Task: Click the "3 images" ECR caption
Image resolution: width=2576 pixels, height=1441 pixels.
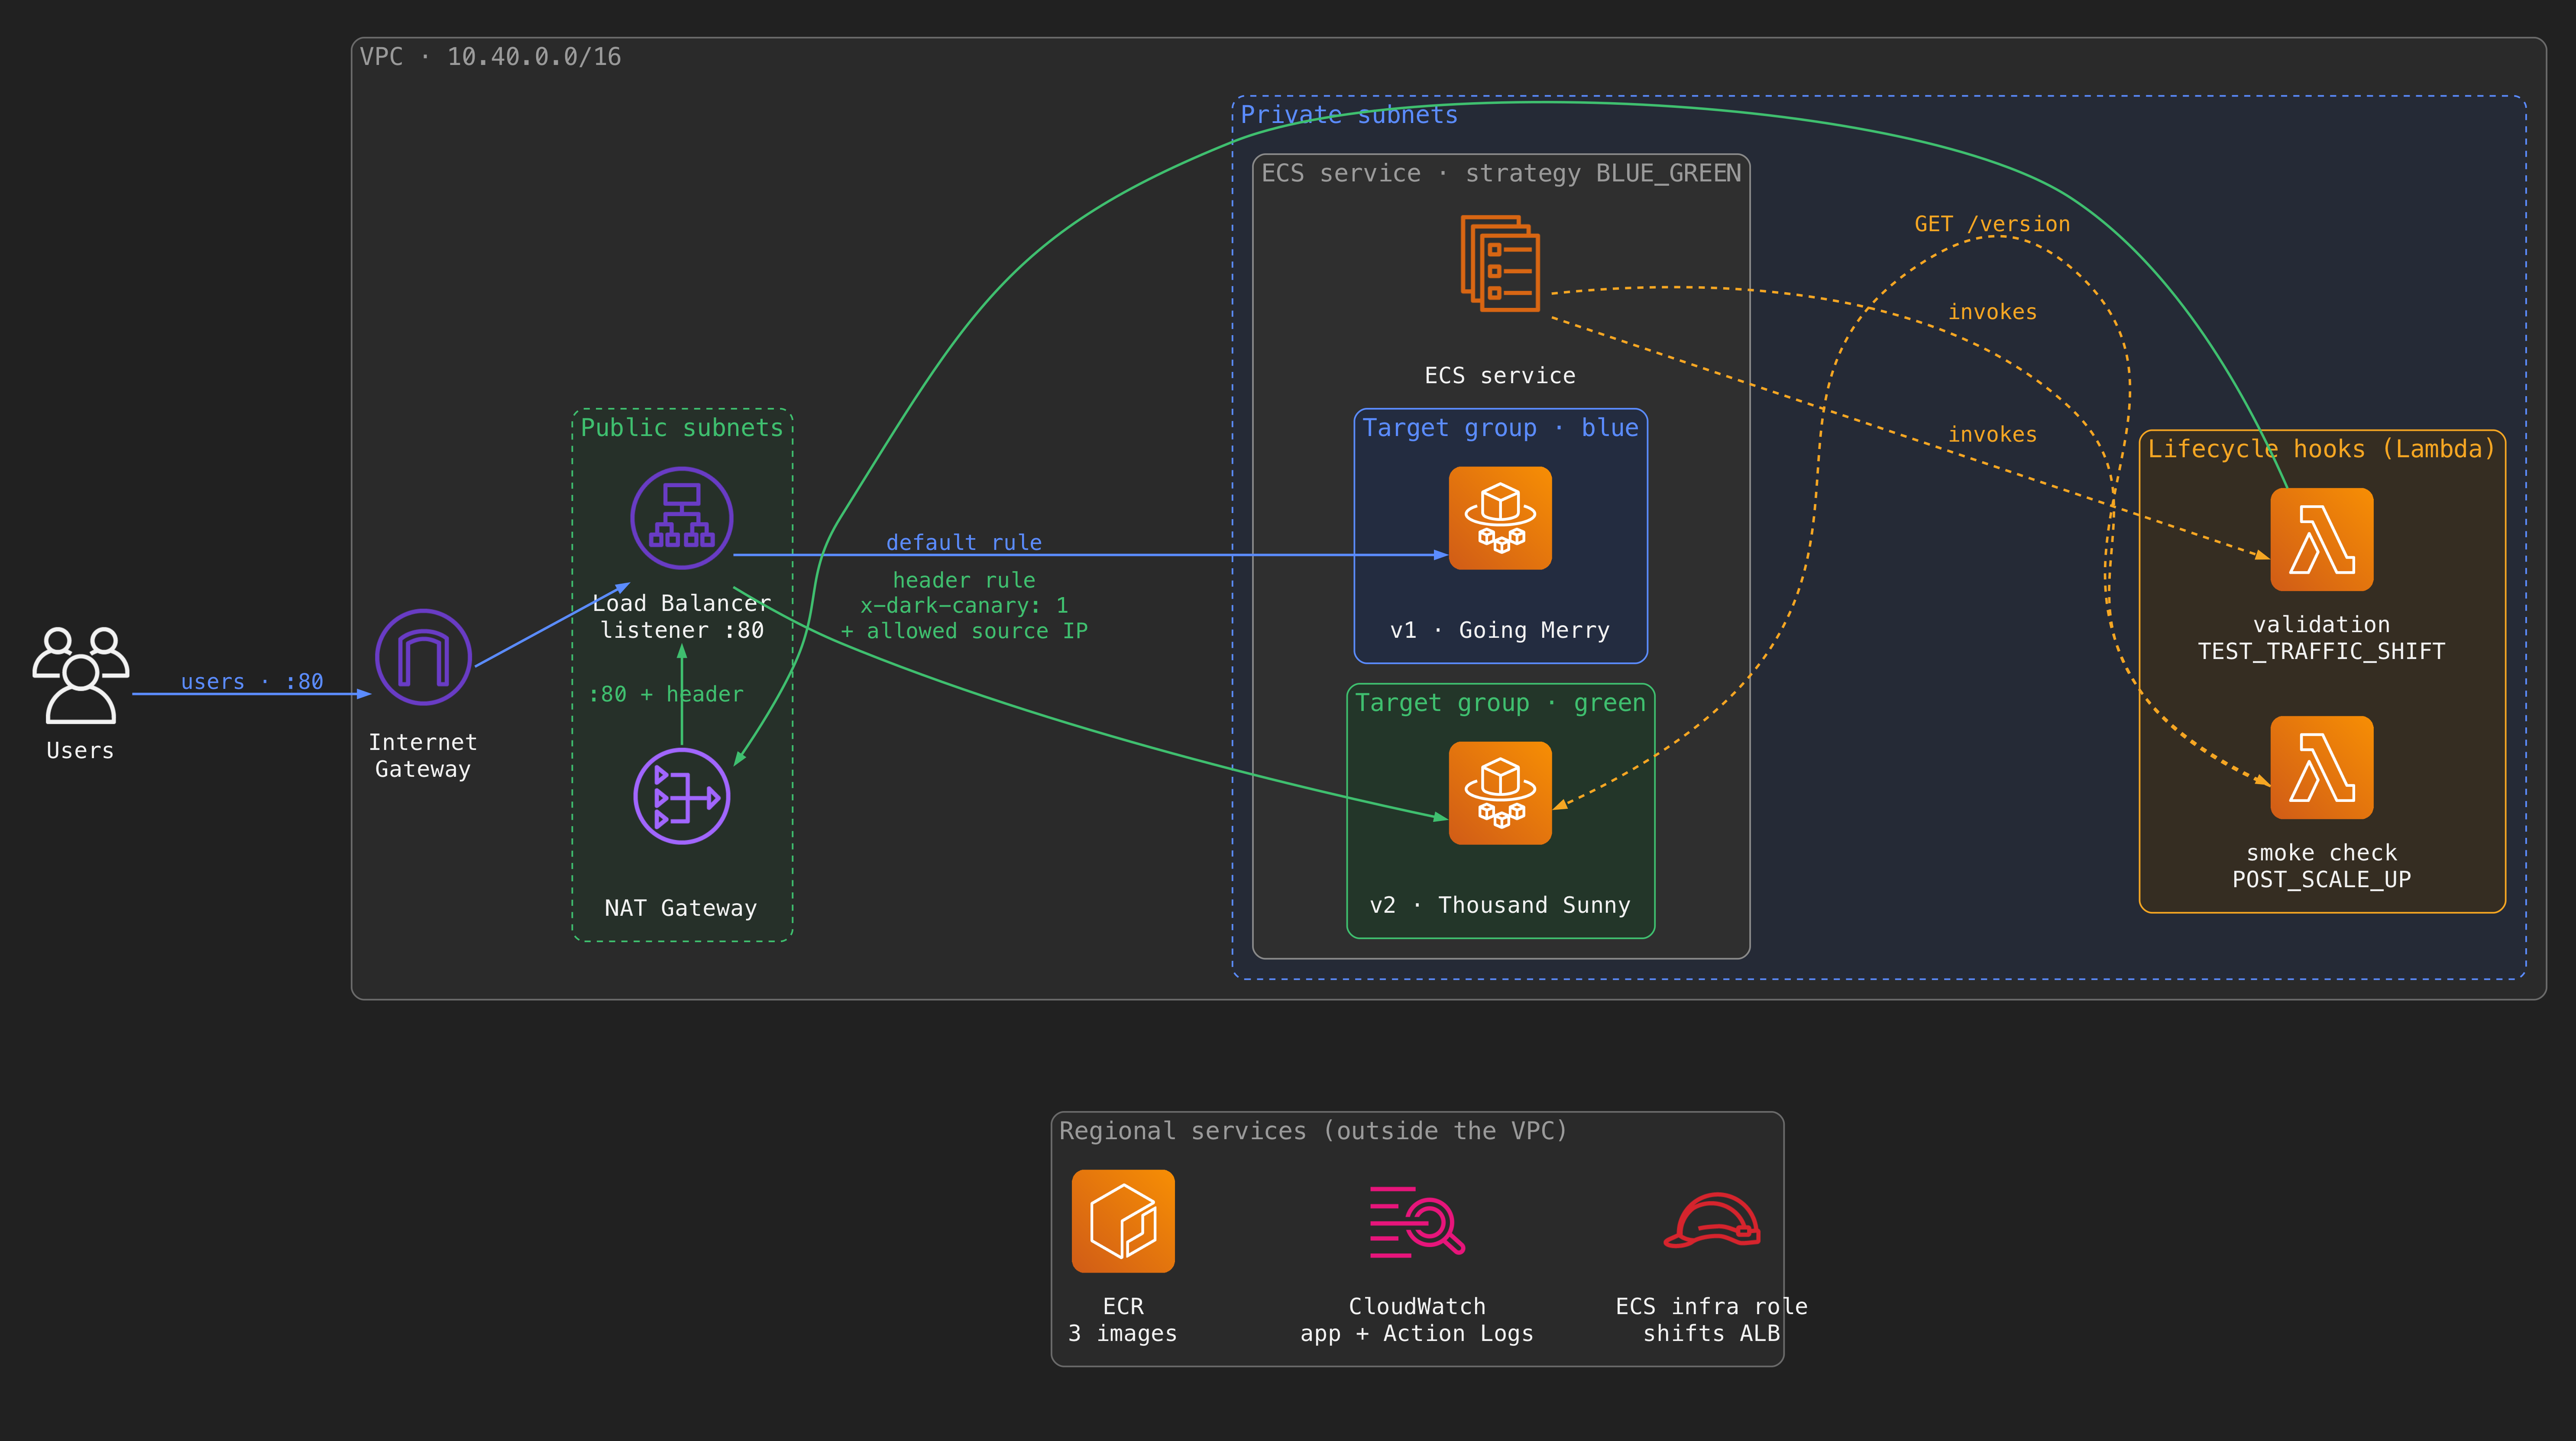Action: coord(1123,1333)
